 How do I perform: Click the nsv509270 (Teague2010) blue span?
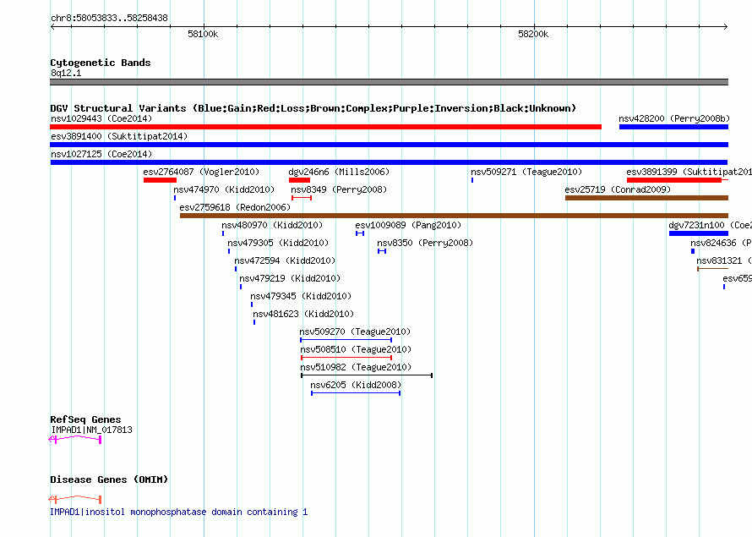346,340
